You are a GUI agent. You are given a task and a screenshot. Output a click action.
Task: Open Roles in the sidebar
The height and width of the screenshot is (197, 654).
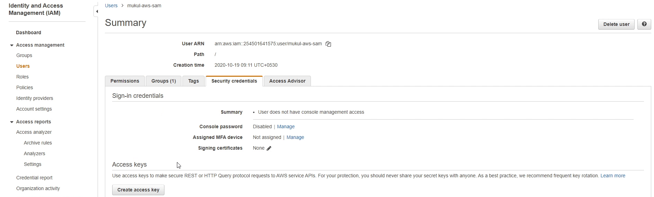[x=23, y=77]
